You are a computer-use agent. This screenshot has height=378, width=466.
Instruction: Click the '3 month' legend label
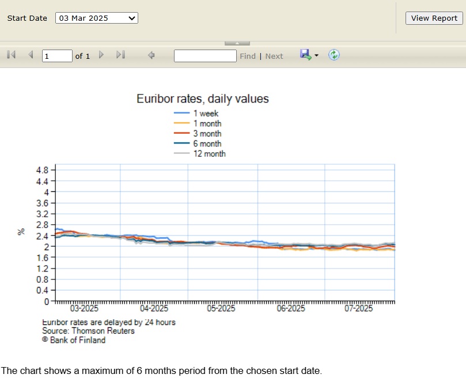tap(207, 134)
